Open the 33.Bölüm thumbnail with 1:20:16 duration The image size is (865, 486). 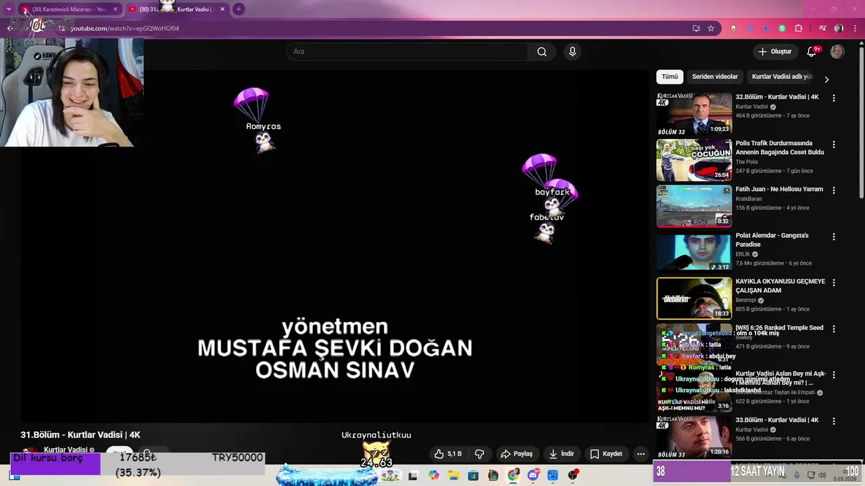point(694,437)
